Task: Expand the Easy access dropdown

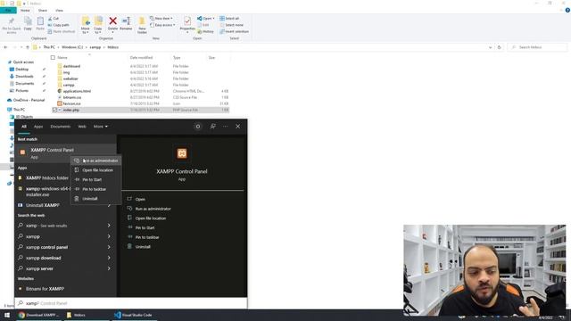Action: 162,25
